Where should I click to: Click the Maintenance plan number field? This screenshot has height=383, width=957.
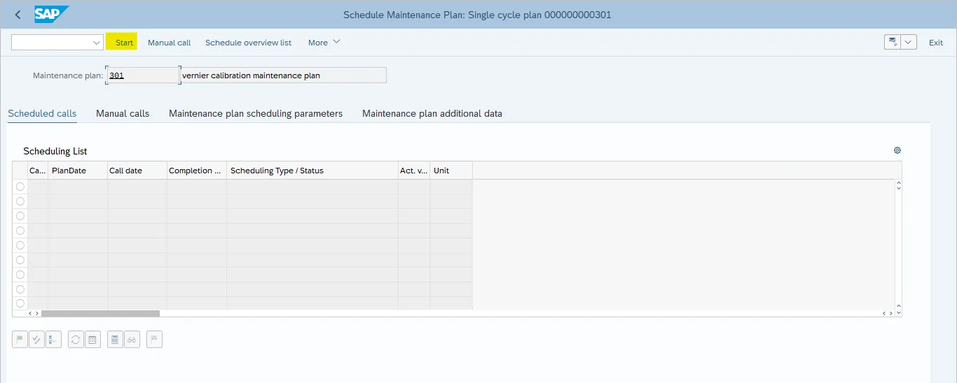143,75
